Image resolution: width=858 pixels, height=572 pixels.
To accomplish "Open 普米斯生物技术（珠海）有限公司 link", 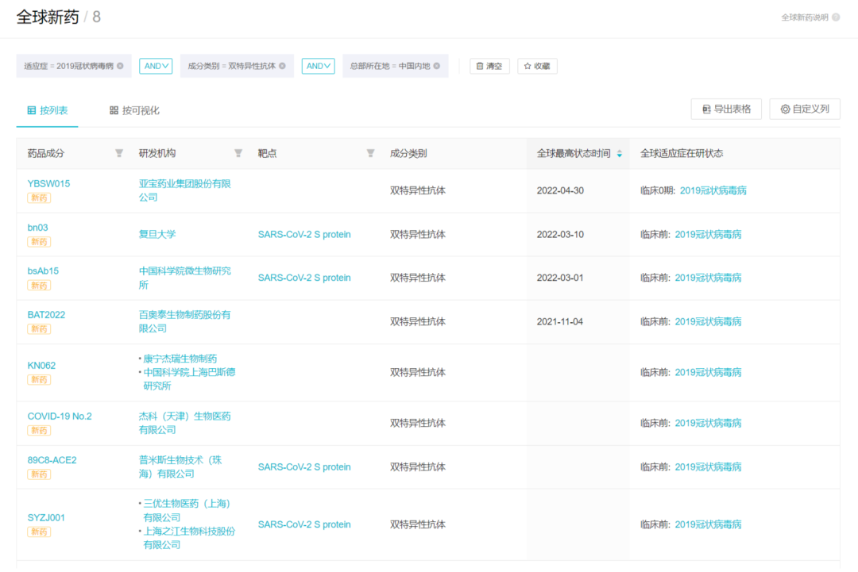I will pos(180,467).
